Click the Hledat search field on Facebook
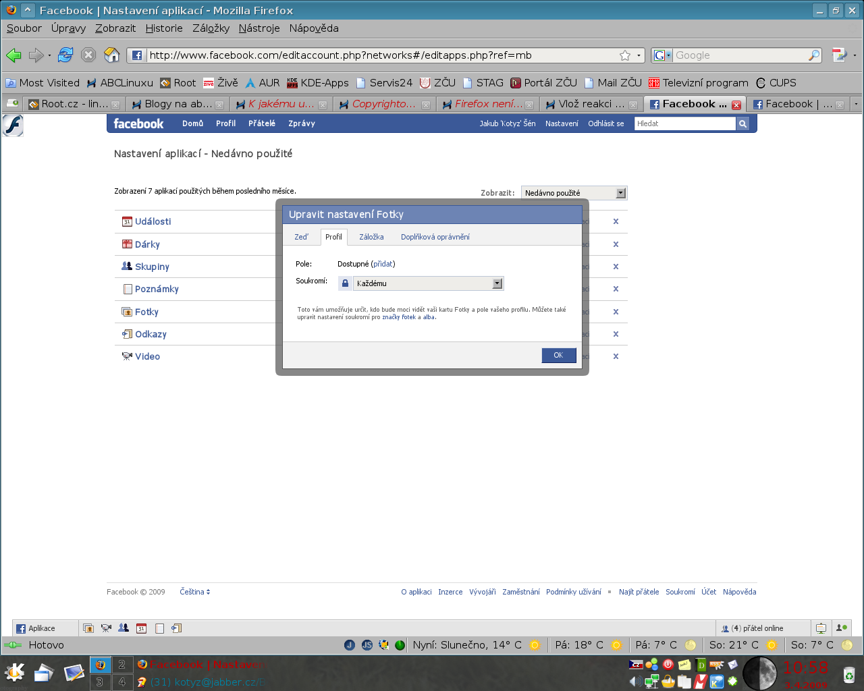This screenshot has width=864, height=691. [x=684, y=123]
